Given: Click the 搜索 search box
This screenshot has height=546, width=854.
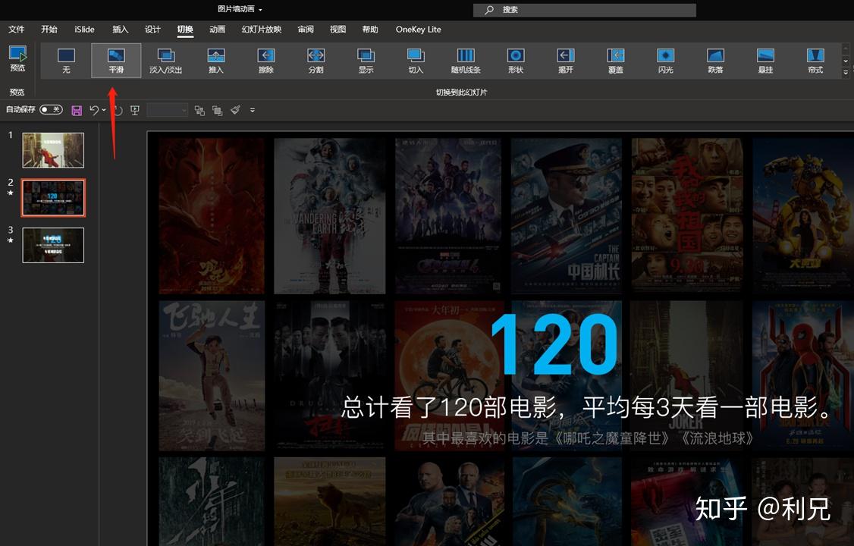Looking at the screenshot, I should pos(585,10).
